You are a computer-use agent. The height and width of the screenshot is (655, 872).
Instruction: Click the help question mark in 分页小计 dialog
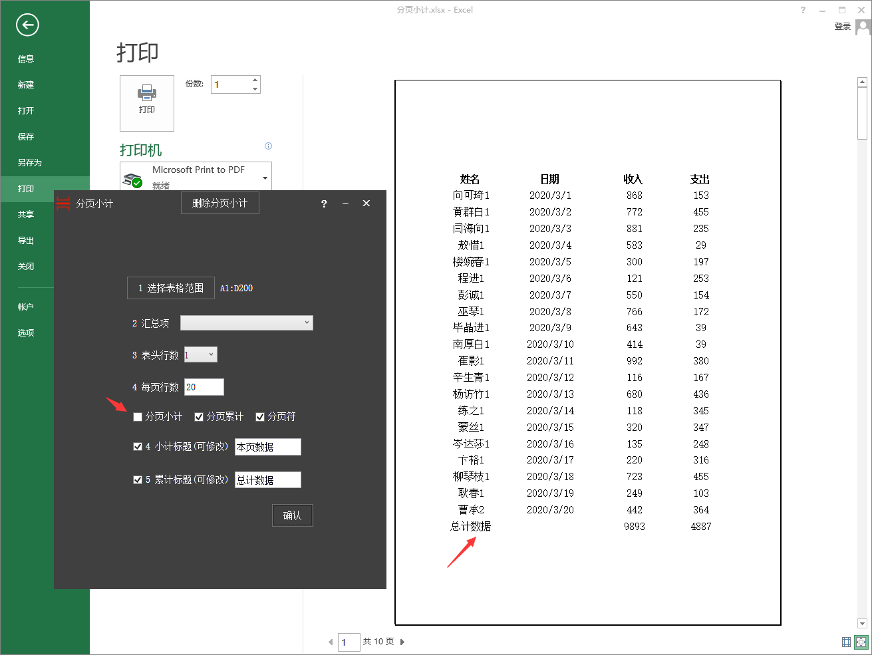click(x=324, y=203)
